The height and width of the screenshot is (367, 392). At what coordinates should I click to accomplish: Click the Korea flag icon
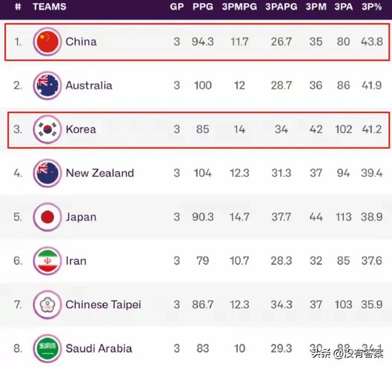47,129
